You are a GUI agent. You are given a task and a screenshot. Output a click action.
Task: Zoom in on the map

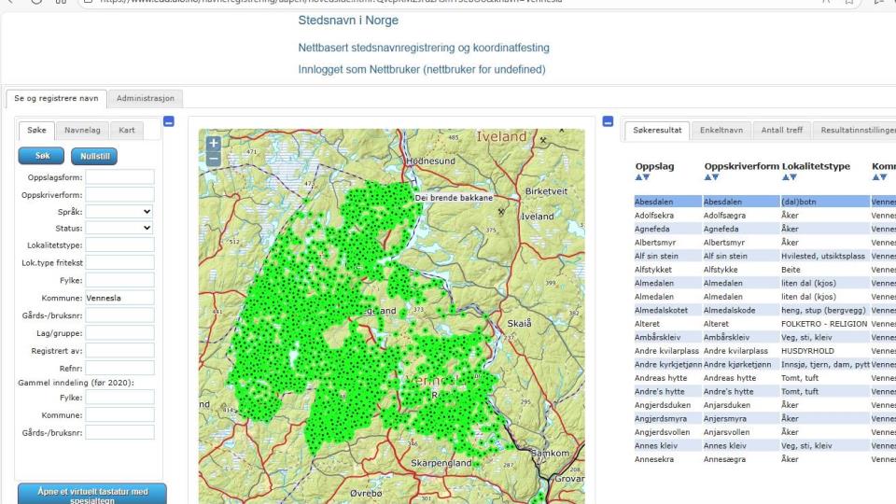point(214,144)
